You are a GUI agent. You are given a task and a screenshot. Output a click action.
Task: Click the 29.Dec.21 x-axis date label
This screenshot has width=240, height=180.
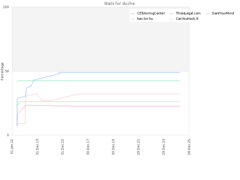pos(138,147)
